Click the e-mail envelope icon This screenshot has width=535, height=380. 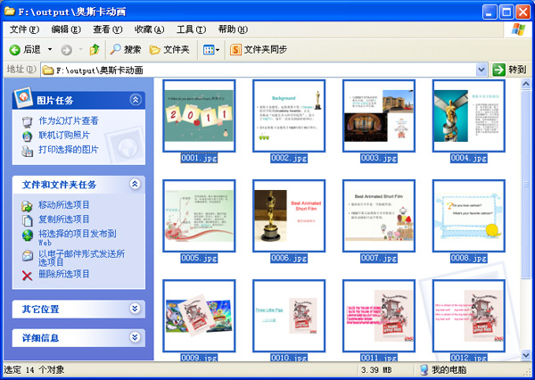tap(28, 255)
